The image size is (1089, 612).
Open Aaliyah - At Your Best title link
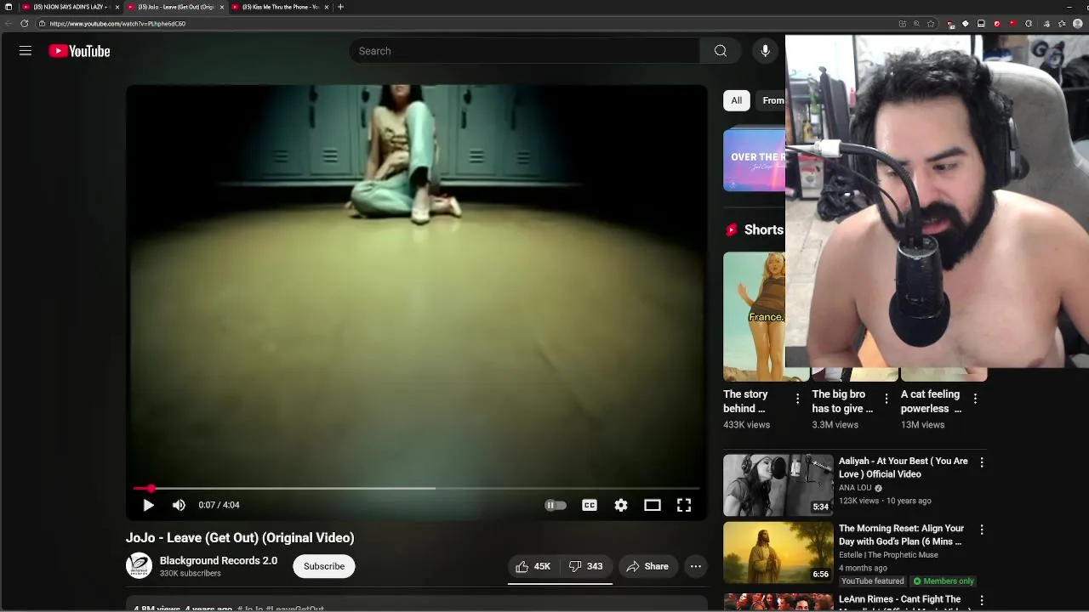pos(904,467)
